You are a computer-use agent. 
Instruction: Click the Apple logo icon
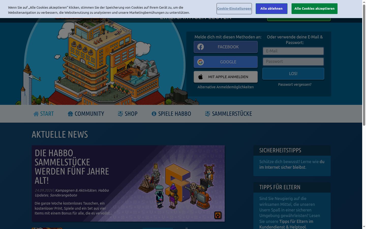201,77
